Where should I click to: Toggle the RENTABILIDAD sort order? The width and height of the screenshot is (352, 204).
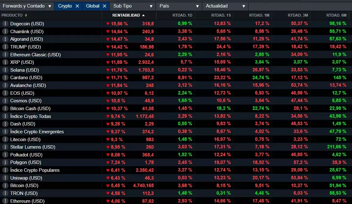(x=126, y=15)
